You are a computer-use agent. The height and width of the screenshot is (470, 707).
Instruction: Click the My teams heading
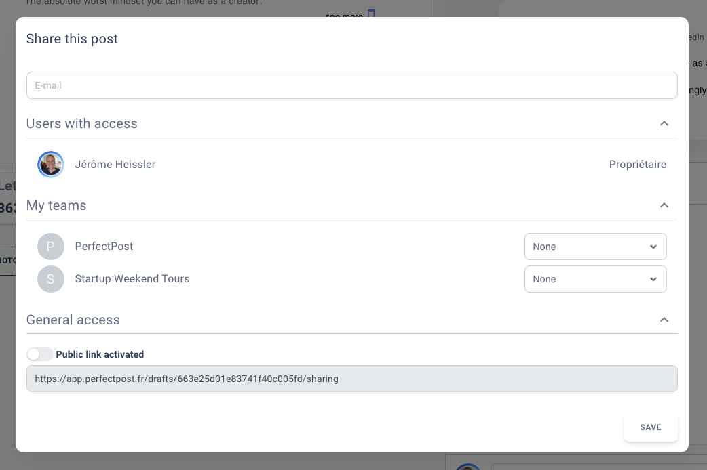[56, 205]
